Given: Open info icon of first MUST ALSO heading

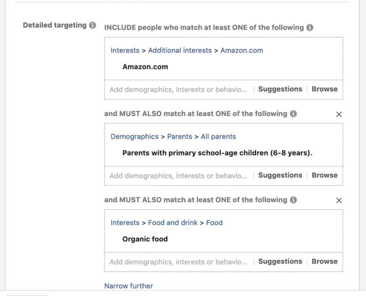Looking at the screenshot, I should [293, 114].
